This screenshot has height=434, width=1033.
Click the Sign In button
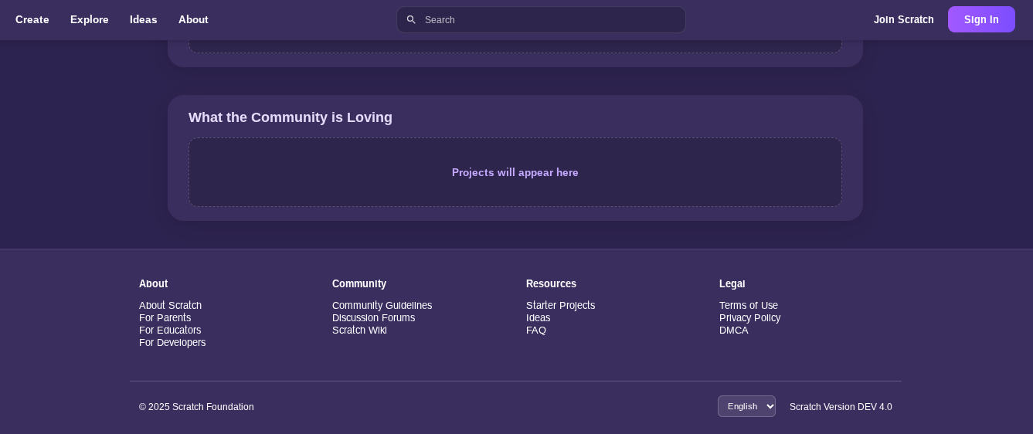coord(980,20)
